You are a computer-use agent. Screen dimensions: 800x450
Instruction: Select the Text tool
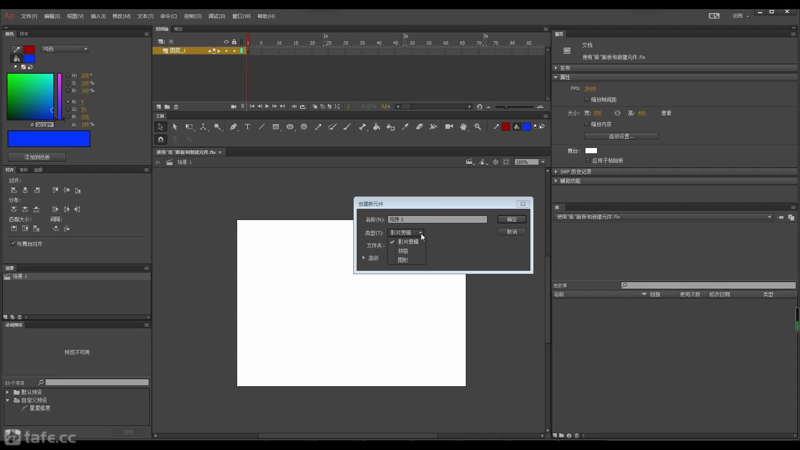point(247,127)
